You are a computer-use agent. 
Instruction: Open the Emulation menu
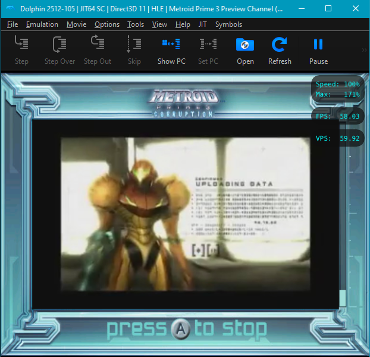42,24
